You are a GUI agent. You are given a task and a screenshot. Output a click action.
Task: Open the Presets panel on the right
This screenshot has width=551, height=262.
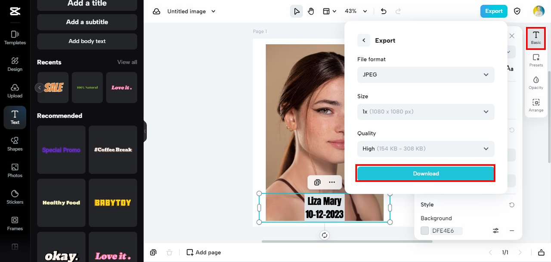click(x=536, y=60)
